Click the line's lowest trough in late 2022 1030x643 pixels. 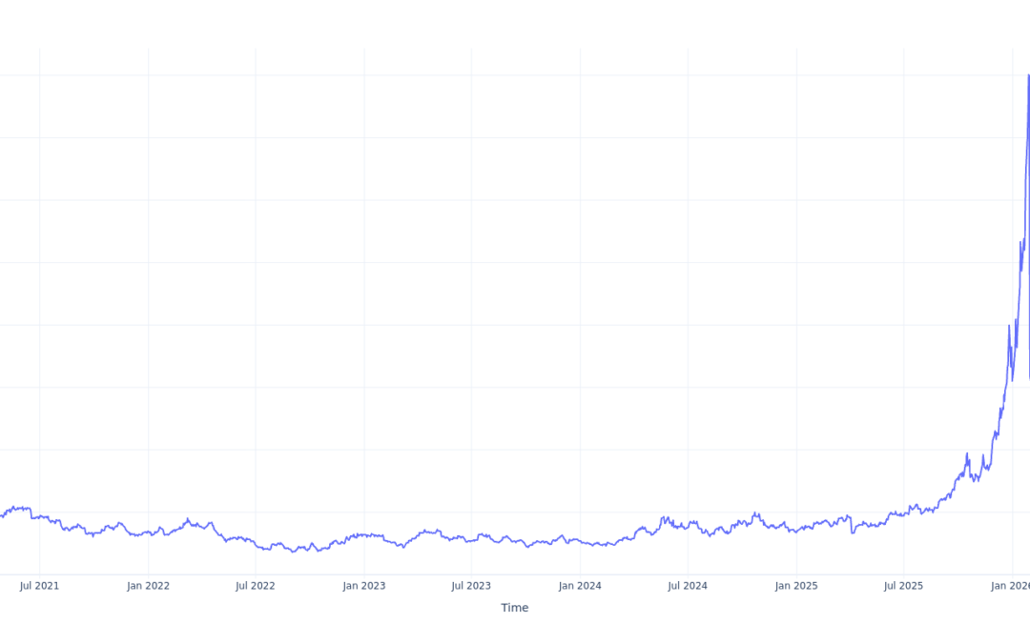(x=293, y=552)
